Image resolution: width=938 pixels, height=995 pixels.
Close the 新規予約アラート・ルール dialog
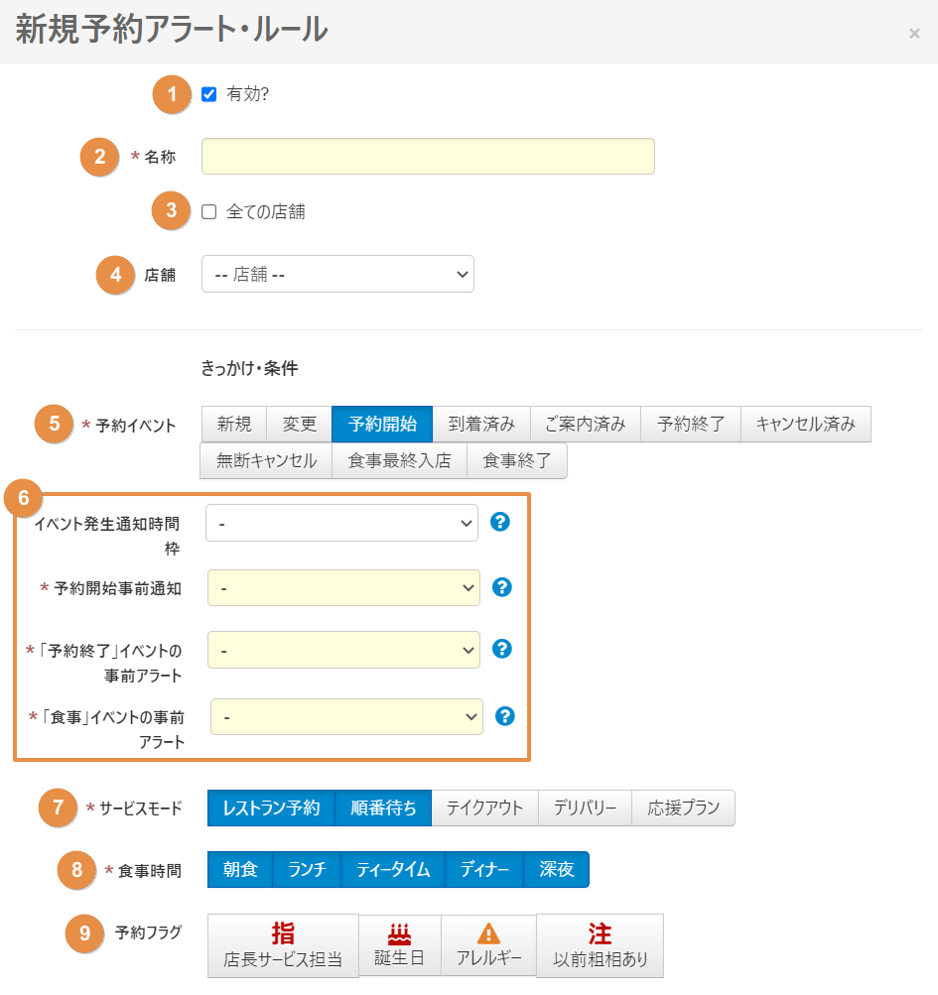coord(914,34)
